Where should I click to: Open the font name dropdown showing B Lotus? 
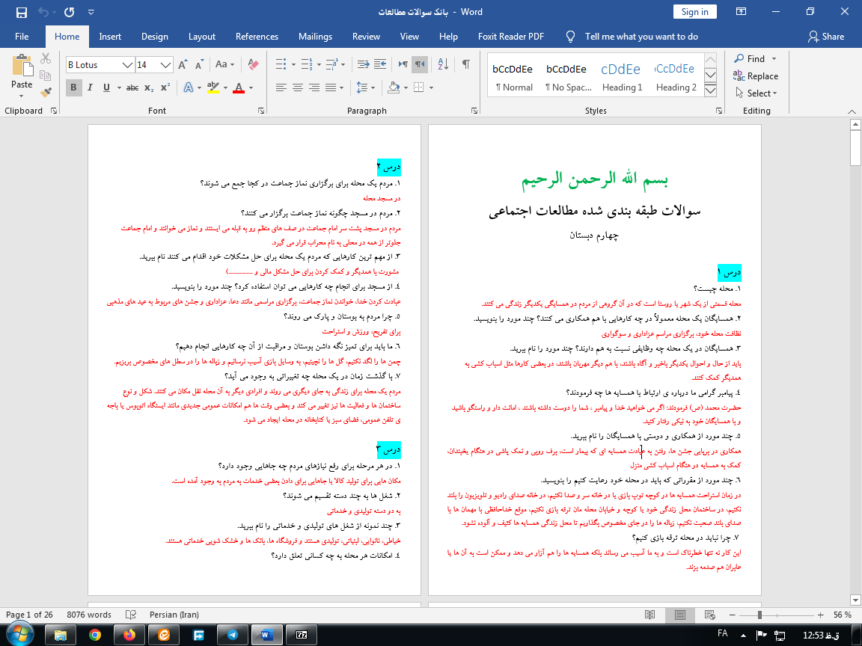(x=128, y=65)
